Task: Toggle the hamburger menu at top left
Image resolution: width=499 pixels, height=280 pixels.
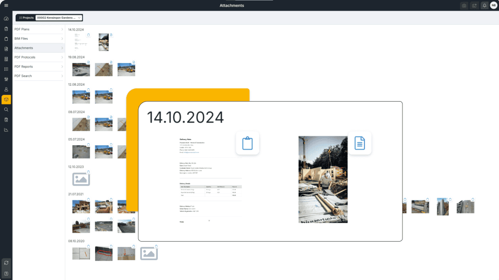Action: tap(6, 5)
